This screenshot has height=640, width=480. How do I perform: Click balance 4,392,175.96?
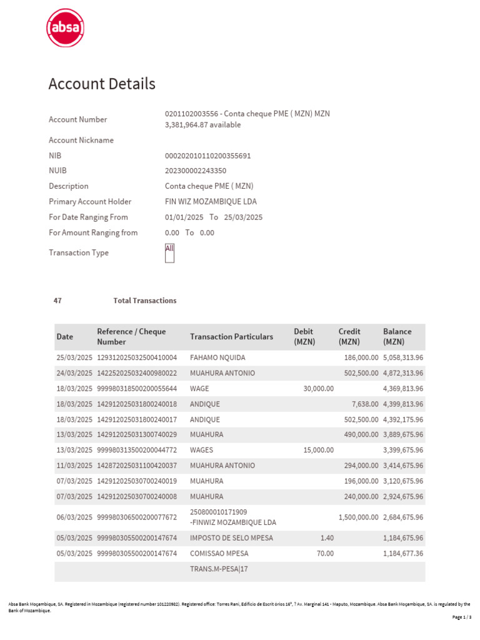[x=403, y=419]
